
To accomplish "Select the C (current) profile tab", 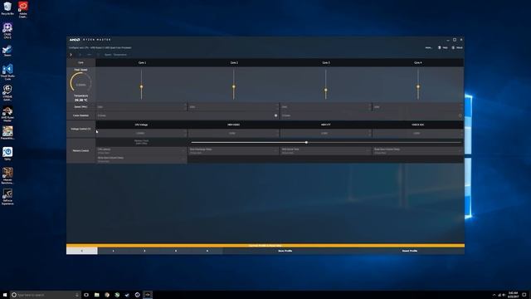I will 81,251.
